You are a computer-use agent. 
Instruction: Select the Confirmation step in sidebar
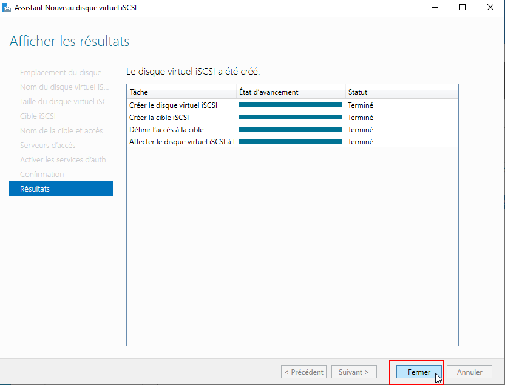(42, 174)
